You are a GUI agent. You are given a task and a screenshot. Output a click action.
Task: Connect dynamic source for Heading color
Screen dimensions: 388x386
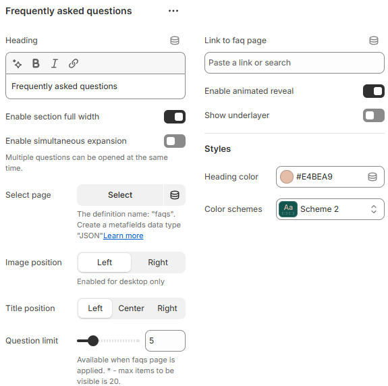point(372,177)
